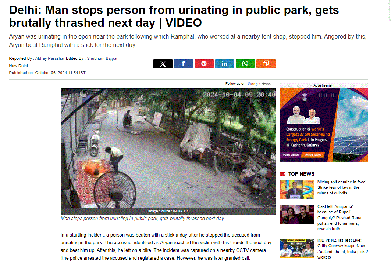Image resolution: width=391 pixels, height=271 pixels.
Task: Share article on LinkedIn
Action: pos(225,64)
